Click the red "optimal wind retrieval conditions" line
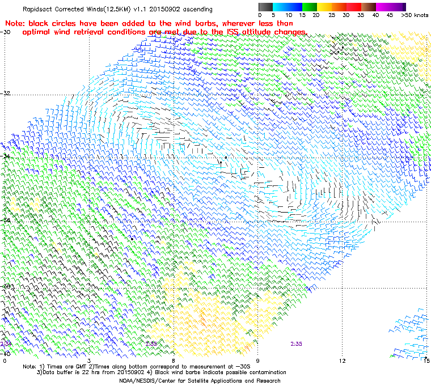 (164, 32)
